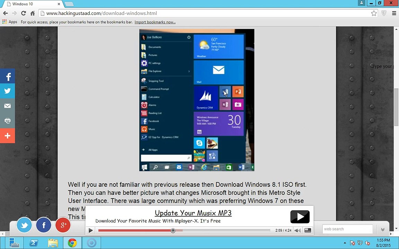Open Server Manager from the taskbar
This screenshot has width=399, height=249.
point(14,243)
